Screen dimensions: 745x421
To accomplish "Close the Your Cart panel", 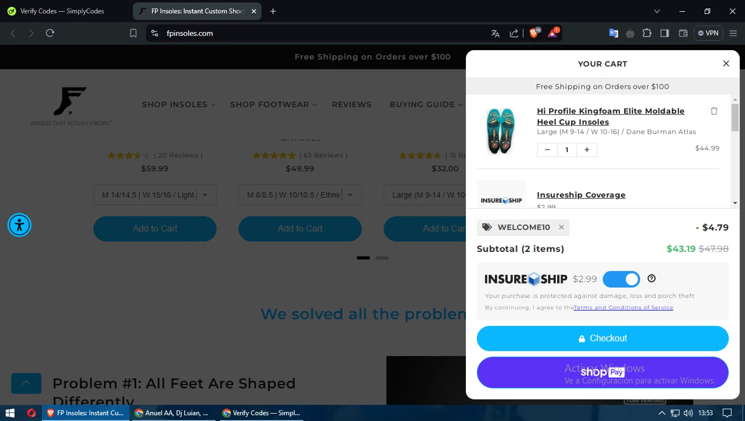I will coord(726,64).
